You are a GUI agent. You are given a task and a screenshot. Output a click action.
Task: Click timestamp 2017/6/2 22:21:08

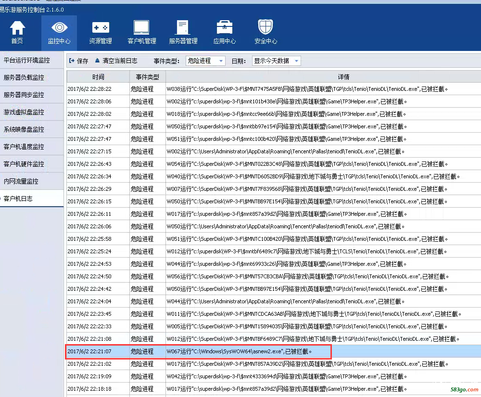89,339
